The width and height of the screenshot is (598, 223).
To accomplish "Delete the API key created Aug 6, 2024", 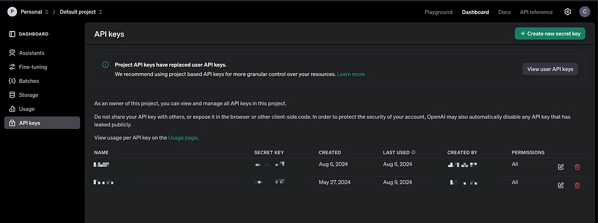I will click(x=577, y=167).
